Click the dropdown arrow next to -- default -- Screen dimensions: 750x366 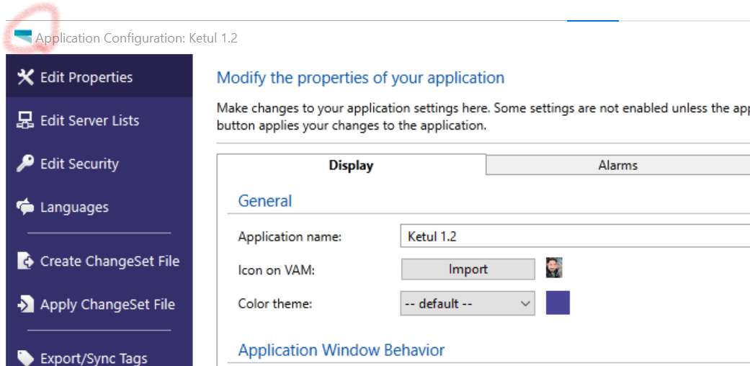(525, 303)
